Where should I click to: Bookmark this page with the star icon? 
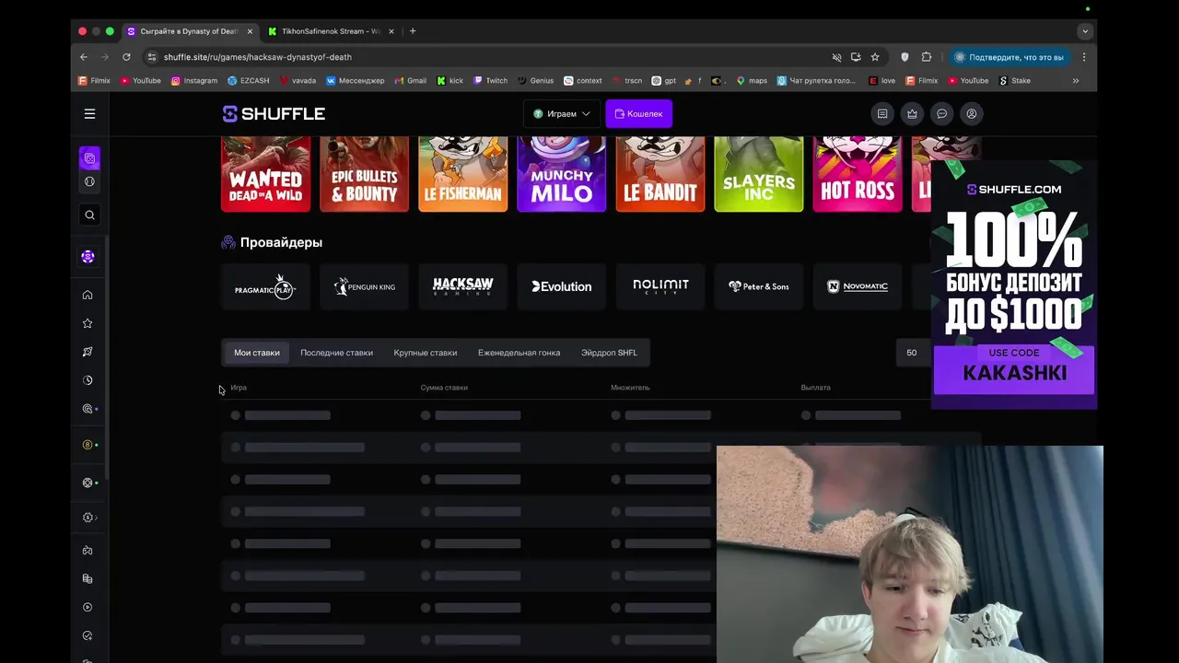coord(875,57)
